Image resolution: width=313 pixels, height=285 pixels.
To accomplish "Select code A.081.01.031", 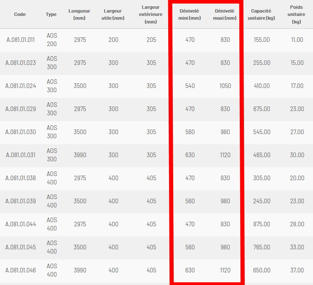I will pyautogui.click(x=21, y=155).
